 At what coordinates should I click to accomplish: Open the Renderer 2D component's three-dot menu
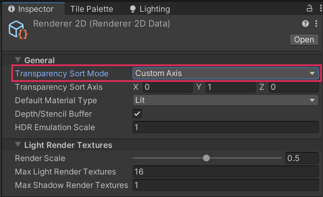pyautogui.click(x=316, y=24)
